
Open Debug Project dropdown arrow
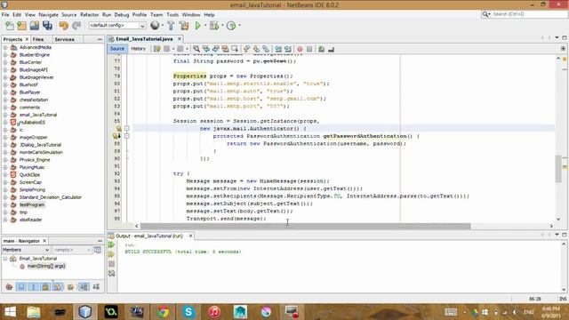[222, 26]
